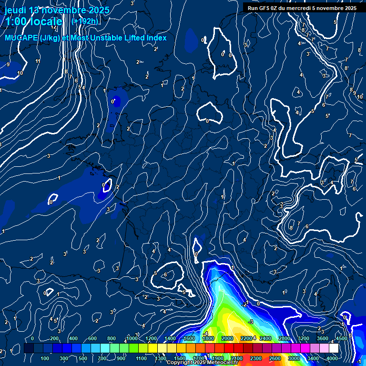366x366 pixels.
Task: Select the "(+192h)" forecast offset text
Action: point(85,21)
